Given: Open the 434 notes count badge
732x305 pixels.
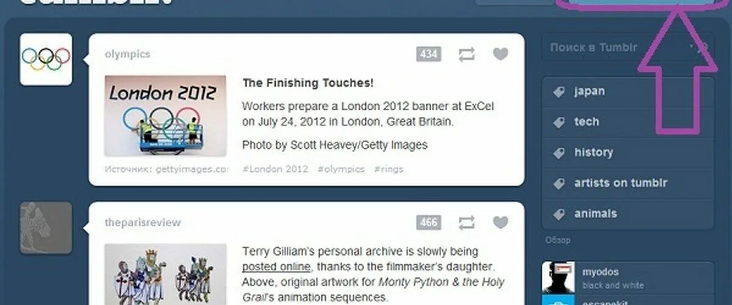Looking at the screenshot, I should tap(429, 54).
